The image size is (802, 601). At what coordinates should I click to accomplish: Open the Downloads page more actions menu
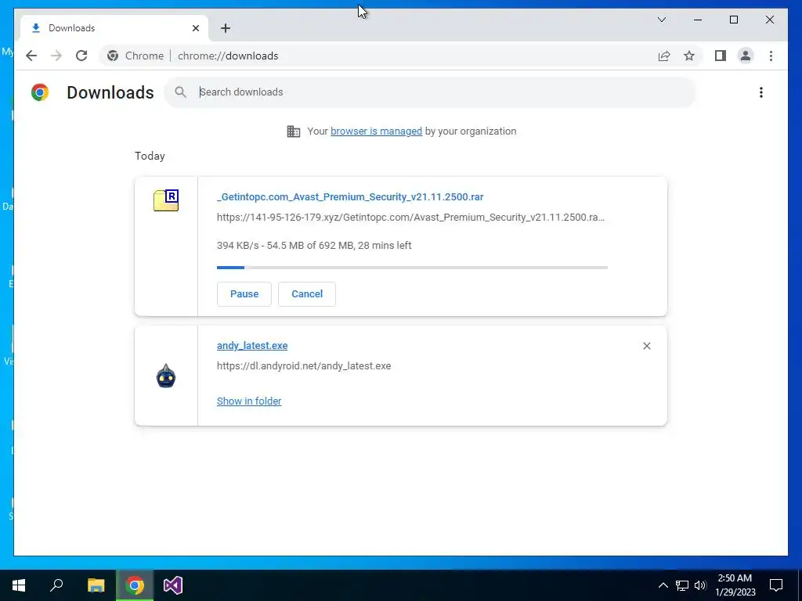click(x=761, y=92)
